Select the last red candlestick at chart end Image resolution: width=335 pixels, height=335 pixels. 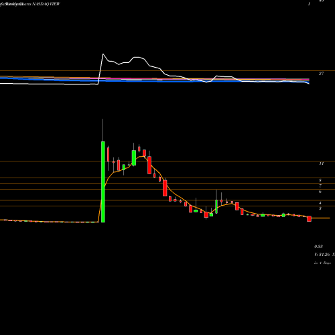point(309,218)
